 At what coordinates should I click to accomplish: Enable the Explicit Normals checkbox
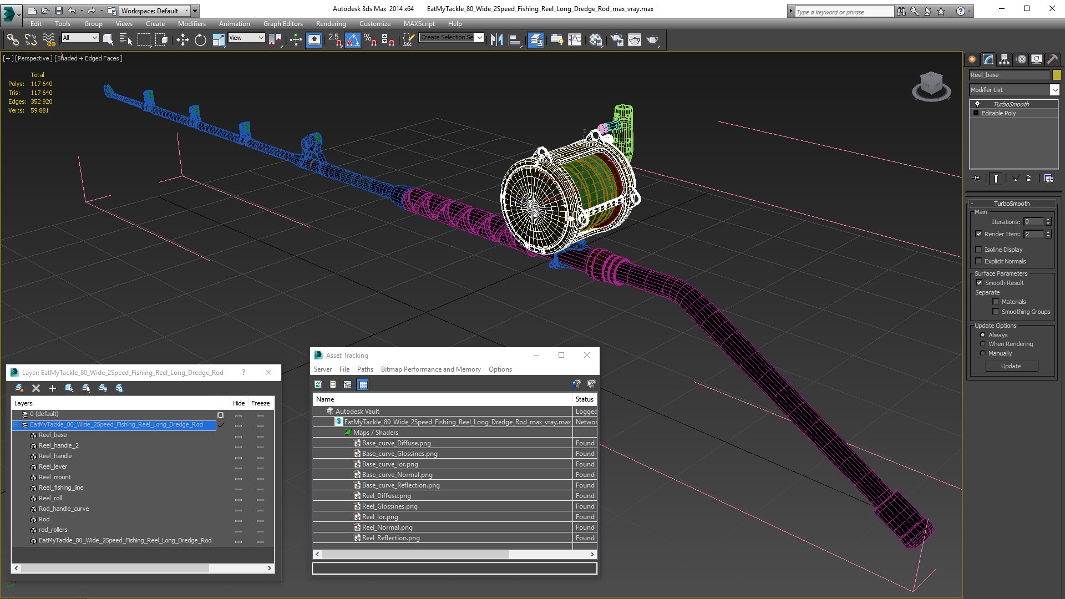pos(978,261)
